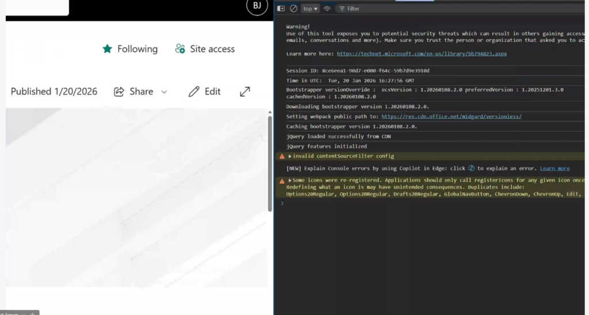Expand the invalid contentSourceFilter config warning

pos(290,156)
